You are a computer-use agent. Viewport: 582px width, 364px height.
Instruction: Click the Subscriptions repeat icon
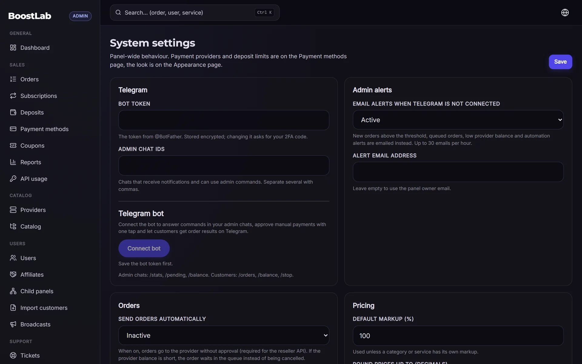[13, 96]
